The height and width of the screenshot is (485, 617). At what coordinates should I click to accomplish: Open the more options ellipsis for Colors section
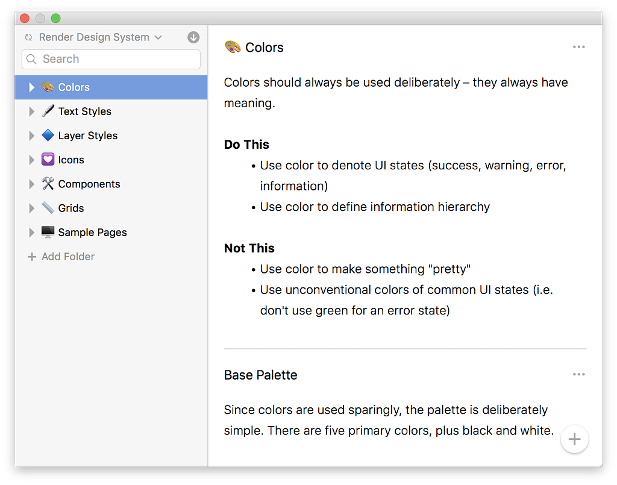579,47
